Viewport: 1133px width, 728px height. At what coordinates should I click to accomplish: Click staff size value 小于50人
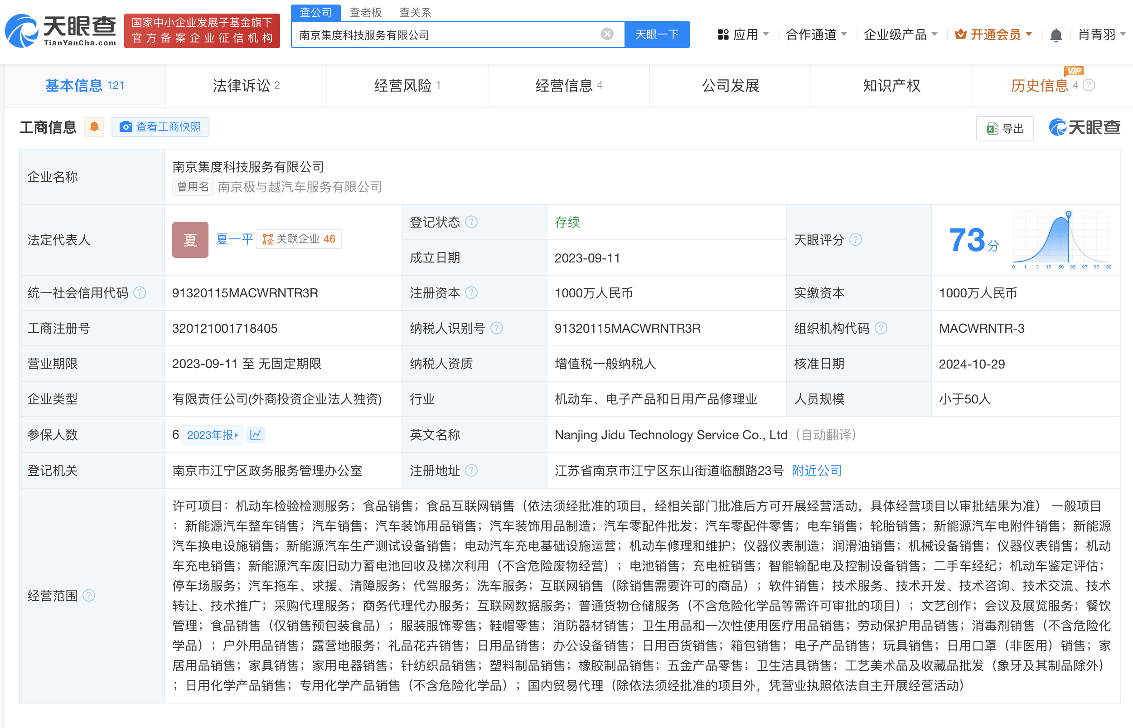[964, 399]
